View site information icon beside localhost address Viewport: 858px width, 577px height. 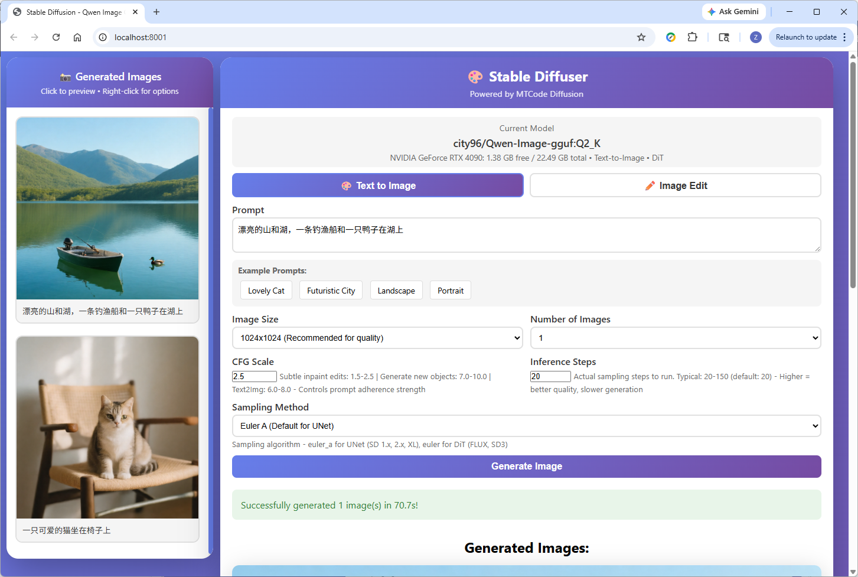(x=103, y=37)
